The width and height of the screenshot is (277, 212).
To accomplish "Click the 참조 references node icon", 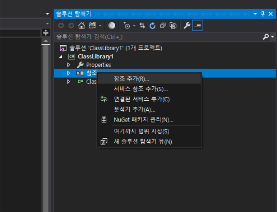I will tap(80, 73).
